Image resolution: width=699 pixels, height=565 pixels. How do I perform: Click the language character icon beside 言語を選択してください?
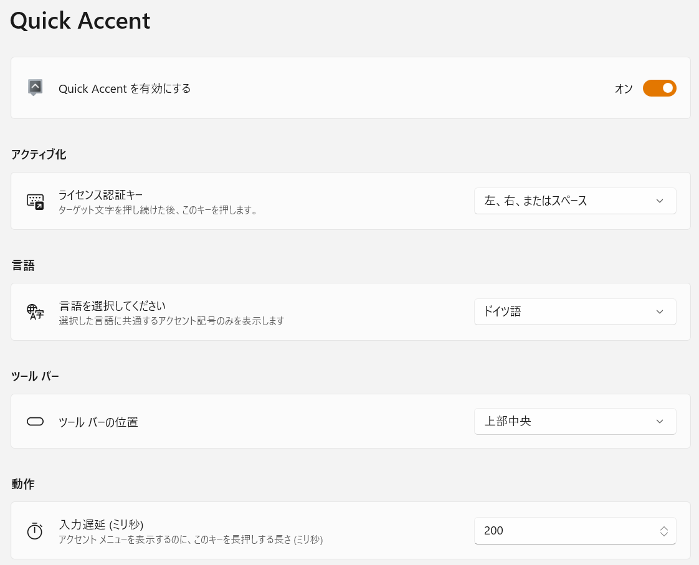[x=35, y=311]
